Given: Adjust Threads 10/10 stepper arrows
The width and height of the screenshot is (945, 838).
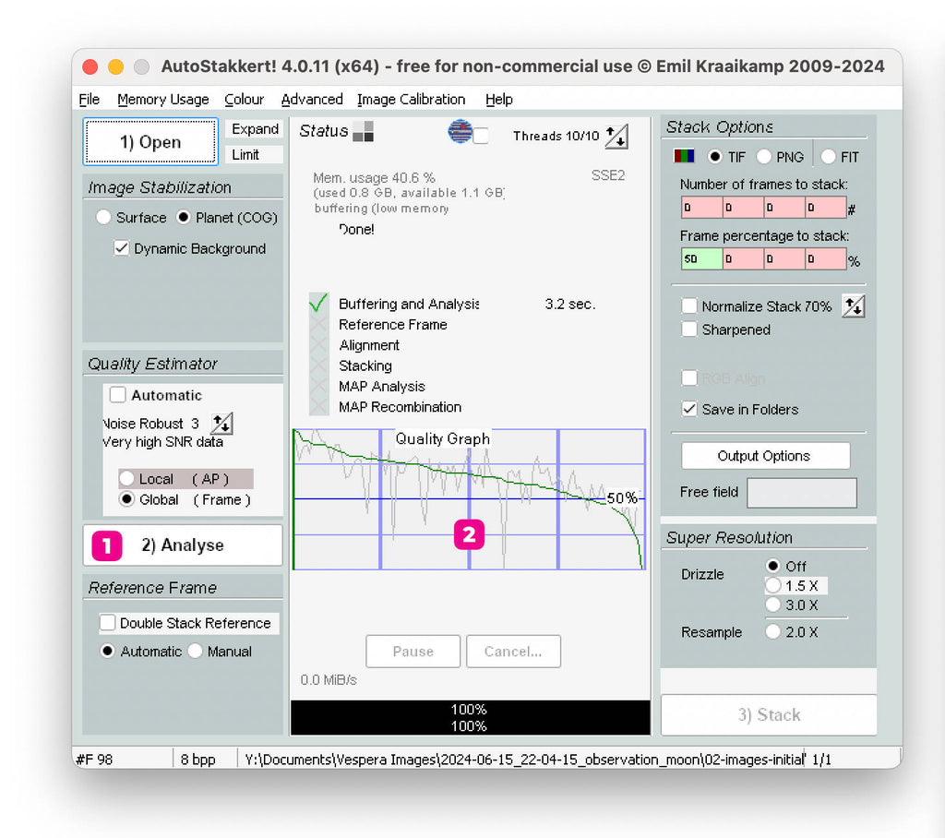Looking at the screenshot, I should (616, 137).
